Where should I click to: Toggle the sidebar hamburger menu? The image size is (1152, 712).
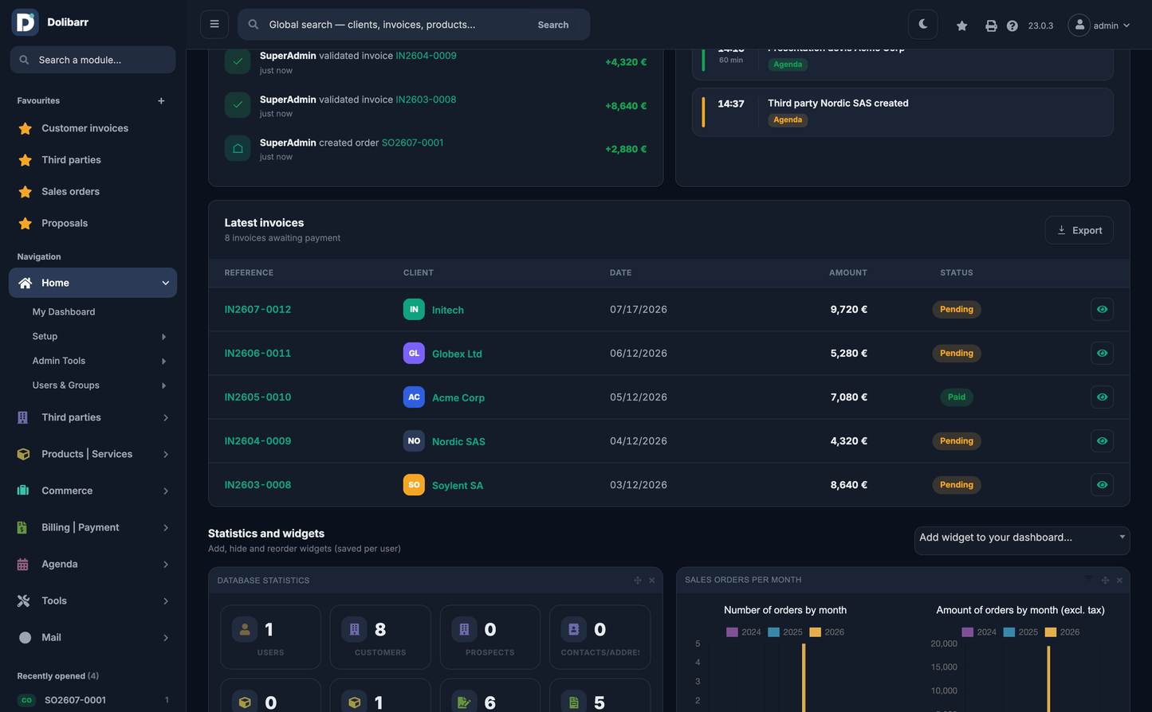coord(214,24)
